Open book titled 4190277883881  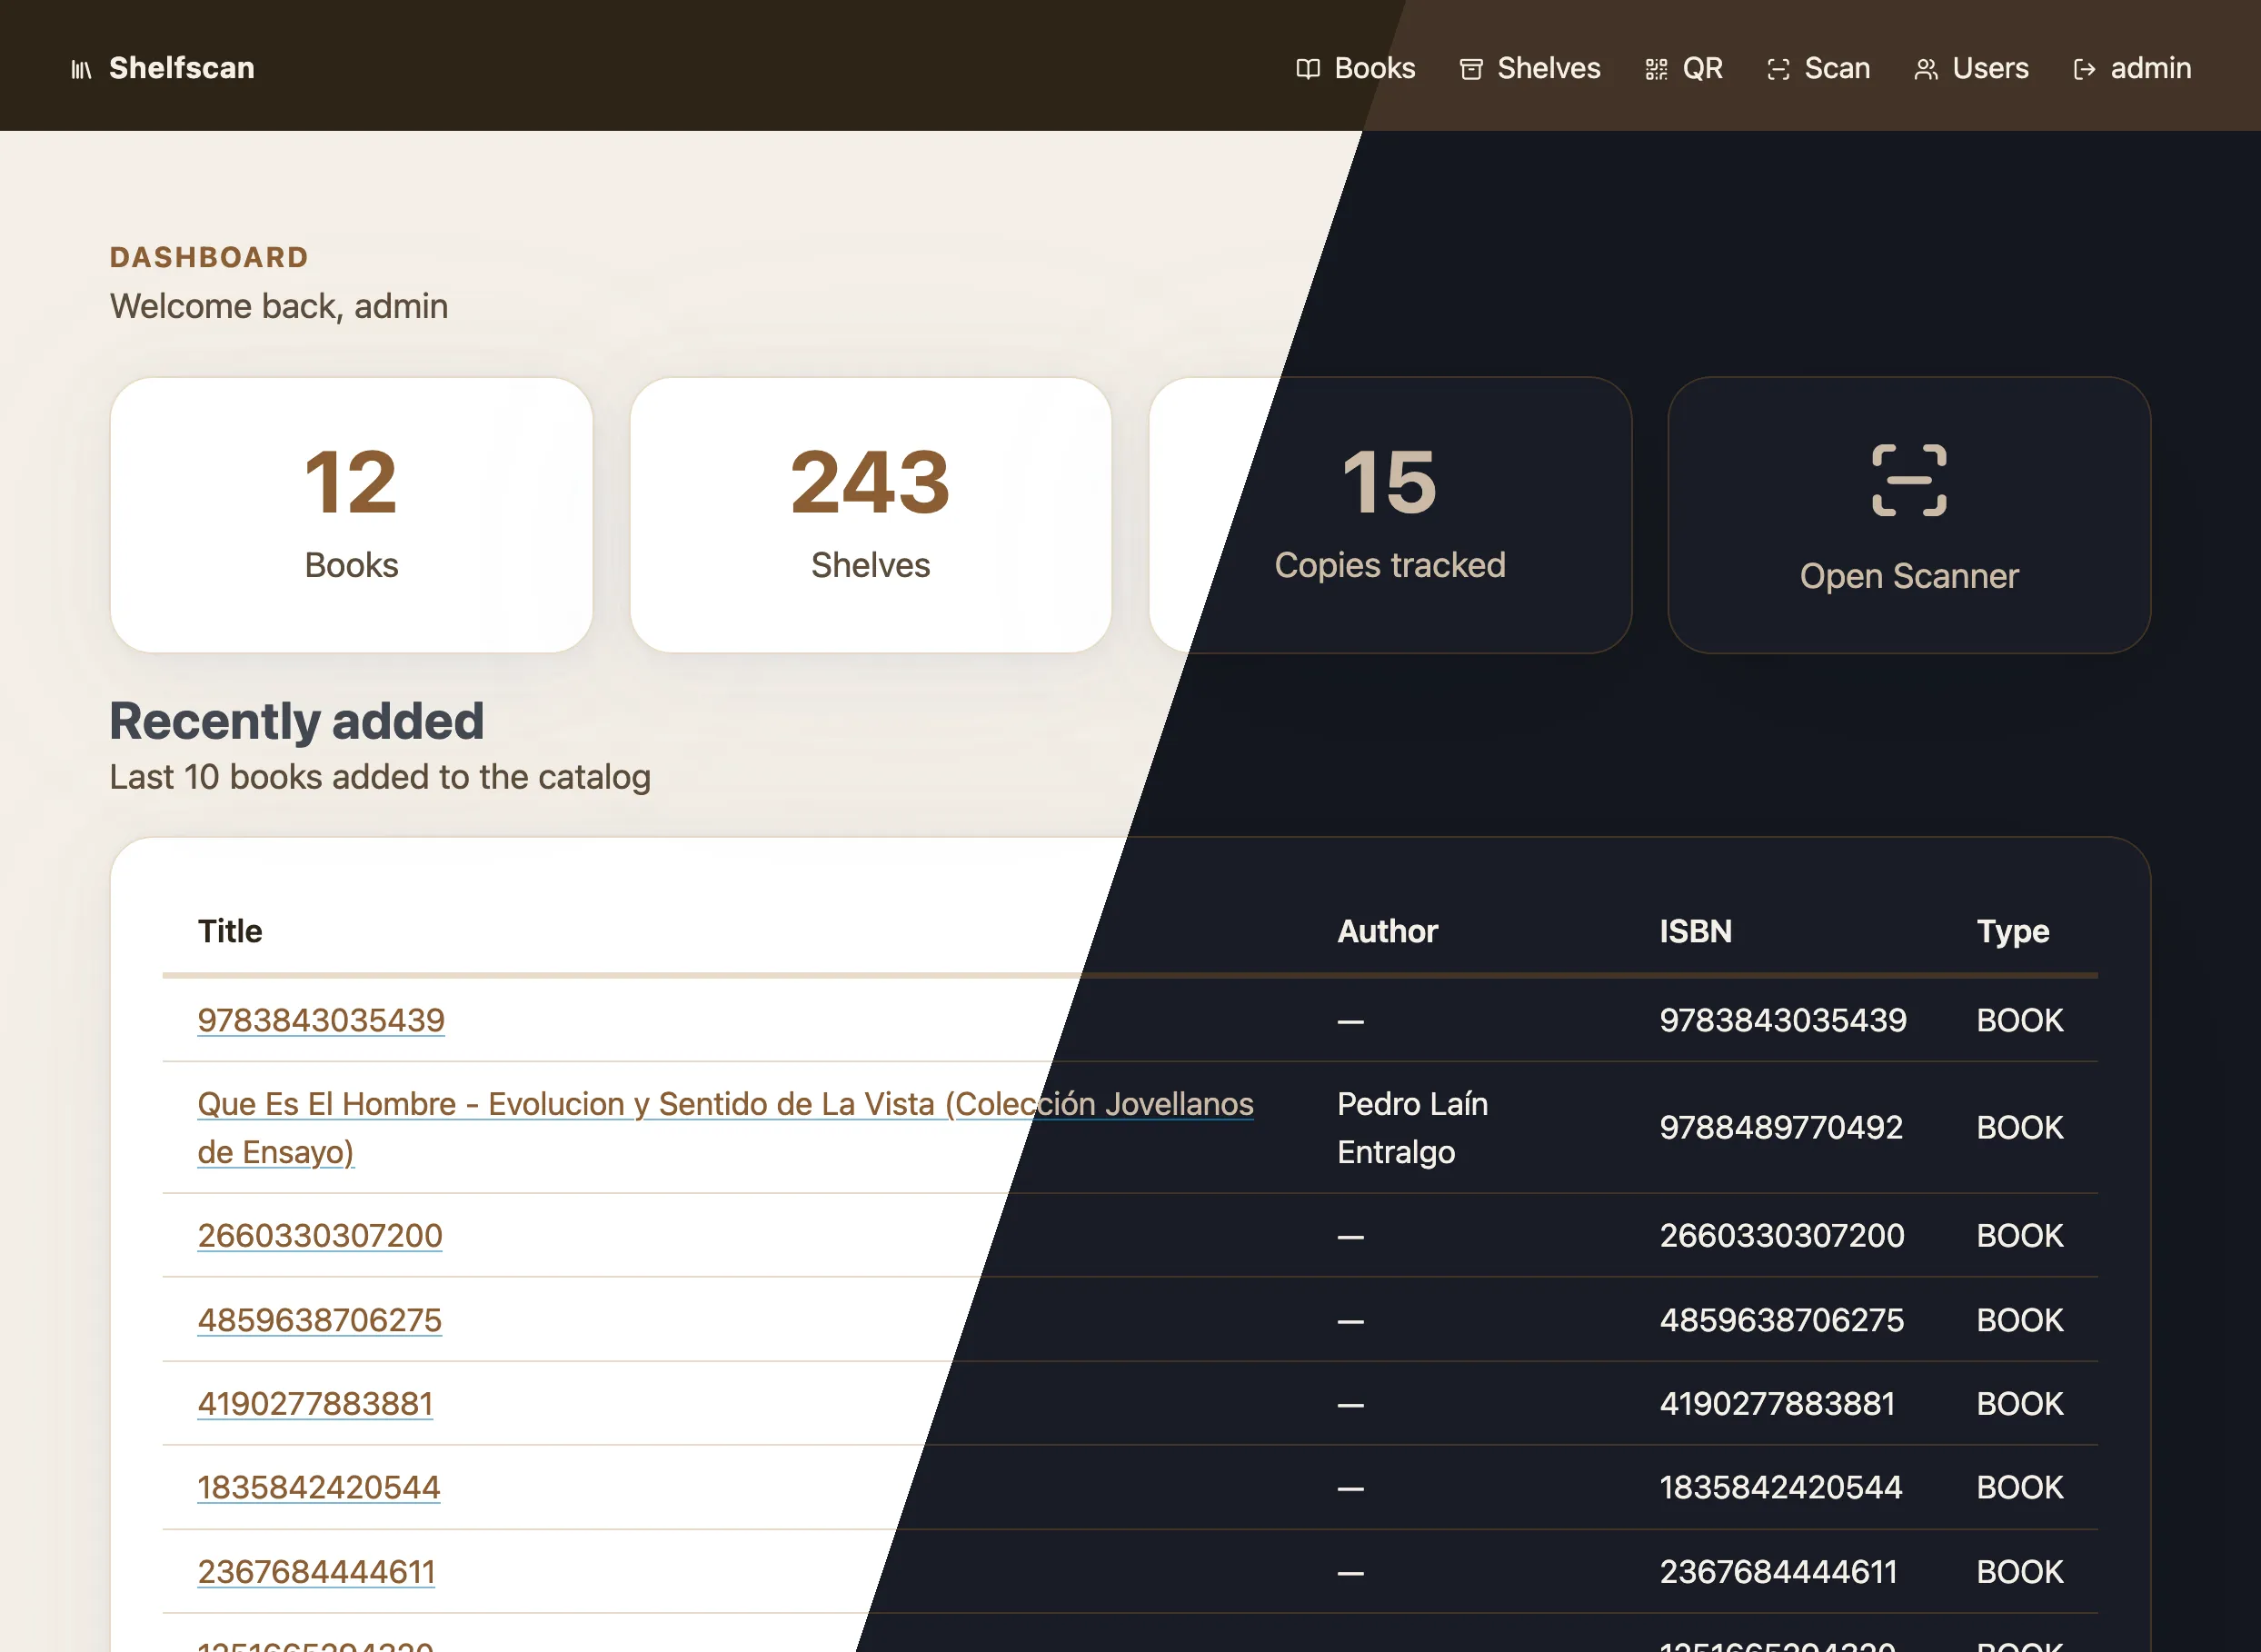click(x=315, y=1404)
